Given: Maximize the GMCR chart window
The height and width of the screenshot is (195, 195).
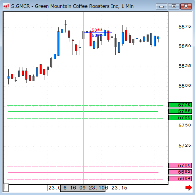Looking at the screenshot, I should (x=174, y=6).
